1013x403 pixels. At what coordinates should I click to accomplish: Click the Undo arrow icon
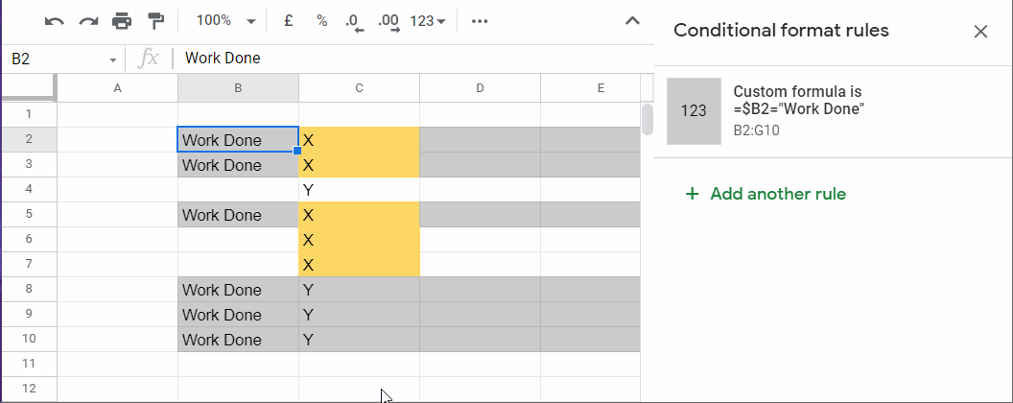[x=55, y=21]
